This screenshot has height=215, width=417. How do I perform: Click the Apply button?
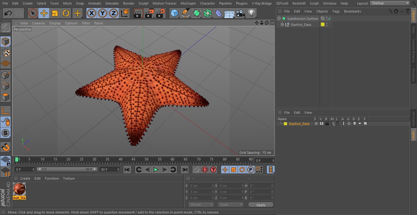tap(261, 205)
